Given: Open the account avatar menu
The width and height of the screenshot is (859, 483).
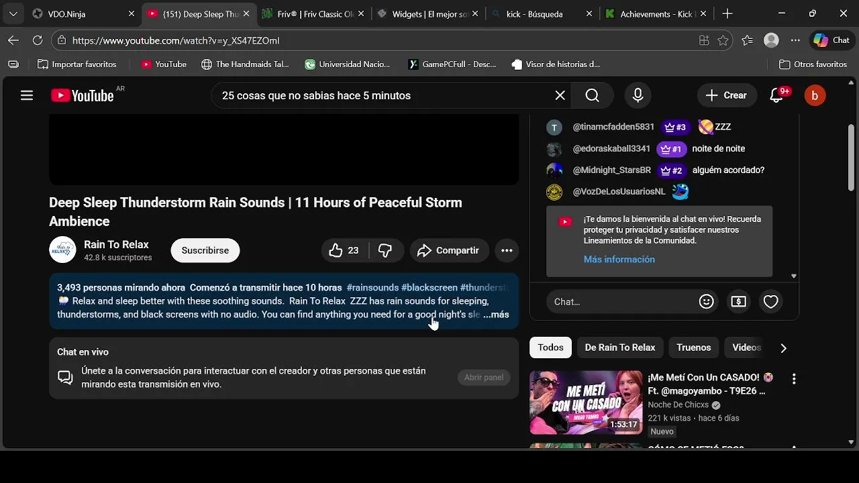Looking at the screenshot, I should tap(815, 95).
